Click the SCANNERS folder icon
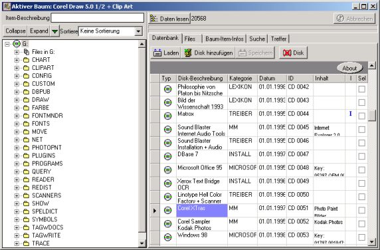Viewport: 380px width, 250px height. [x=26, y=195]
